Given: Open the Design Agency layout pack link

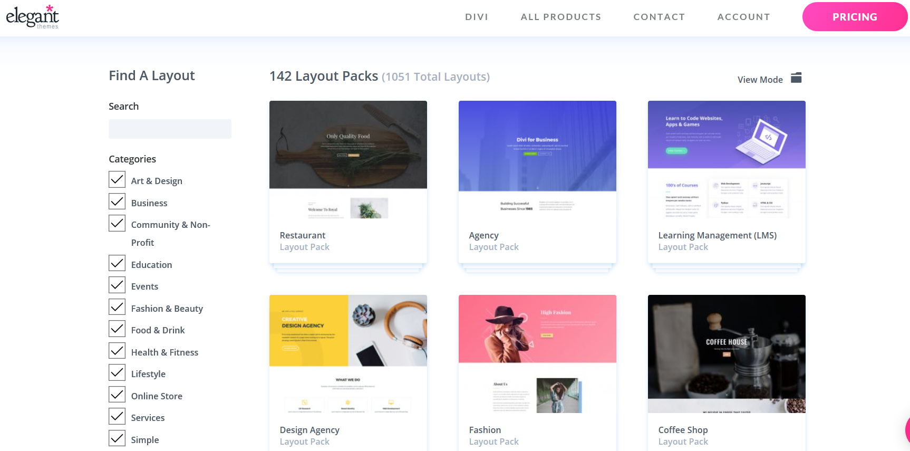Looking at the screenshot, I should [309, 430].
